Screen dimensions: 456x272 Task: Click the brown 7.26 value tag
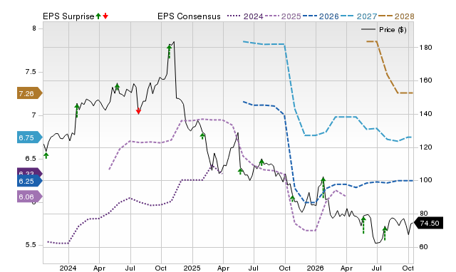[x=30, y=93]
